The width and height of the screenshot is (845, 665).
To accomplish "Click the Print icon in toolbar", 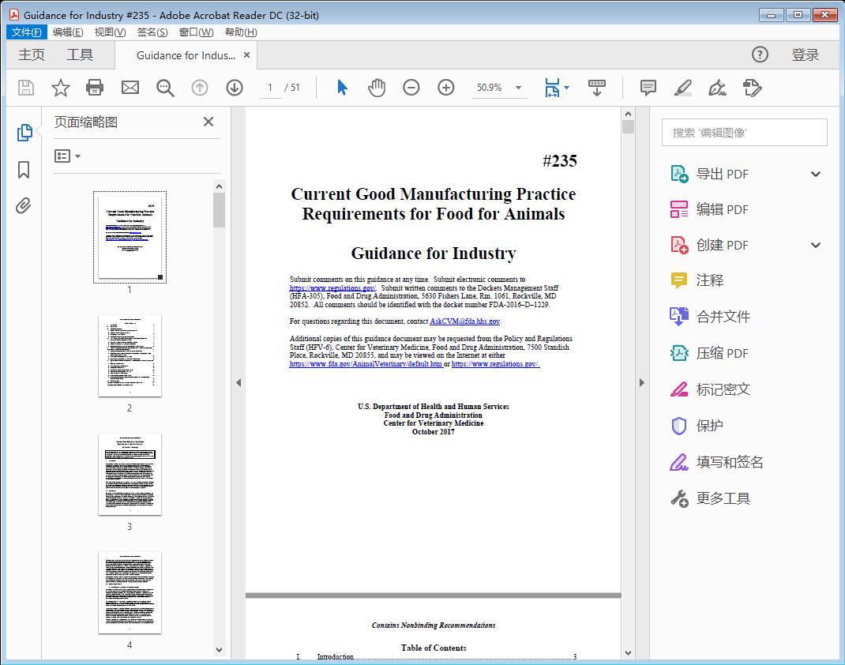I will [95, 88].
